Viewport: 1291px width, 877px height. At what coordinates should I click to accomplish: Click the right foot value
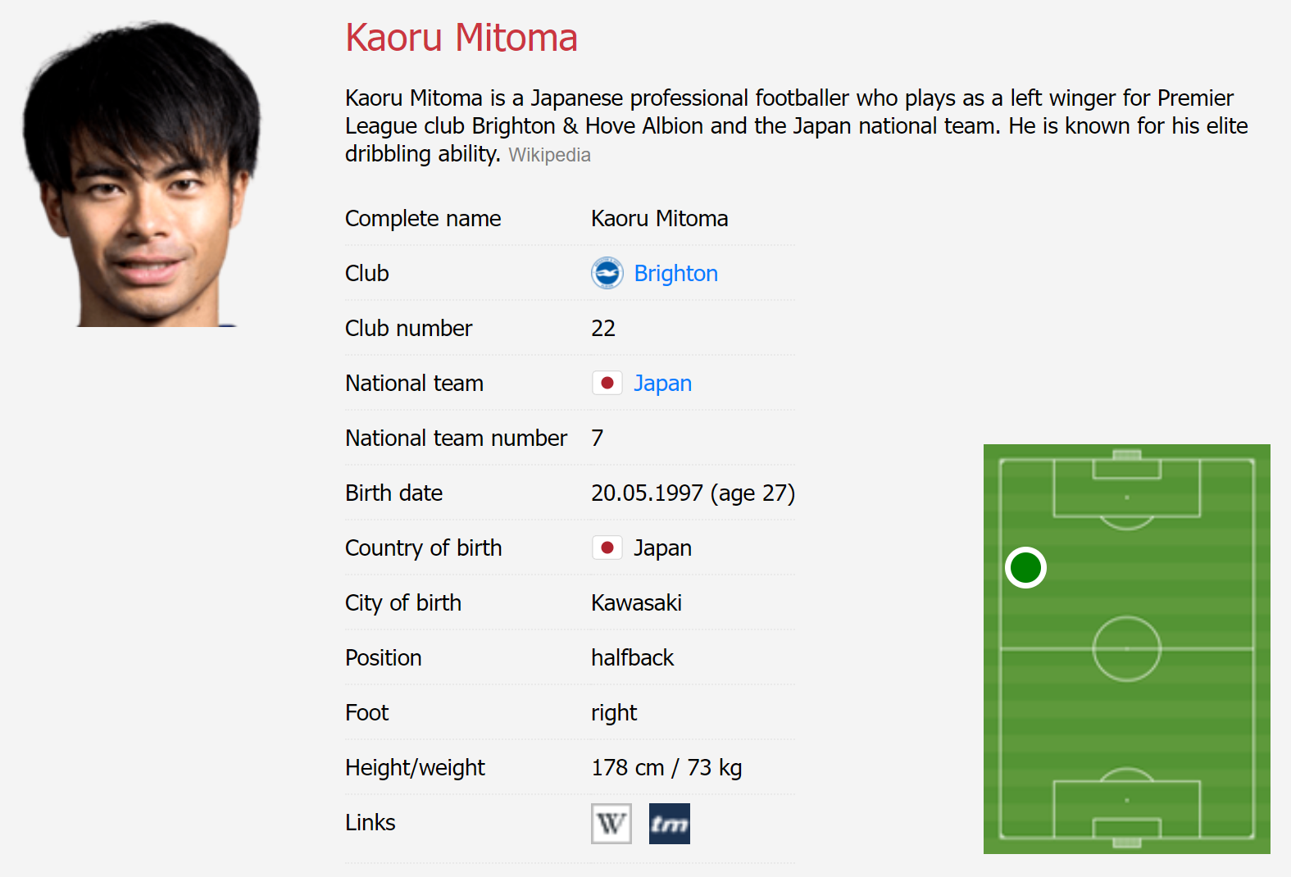coord(614,713)
